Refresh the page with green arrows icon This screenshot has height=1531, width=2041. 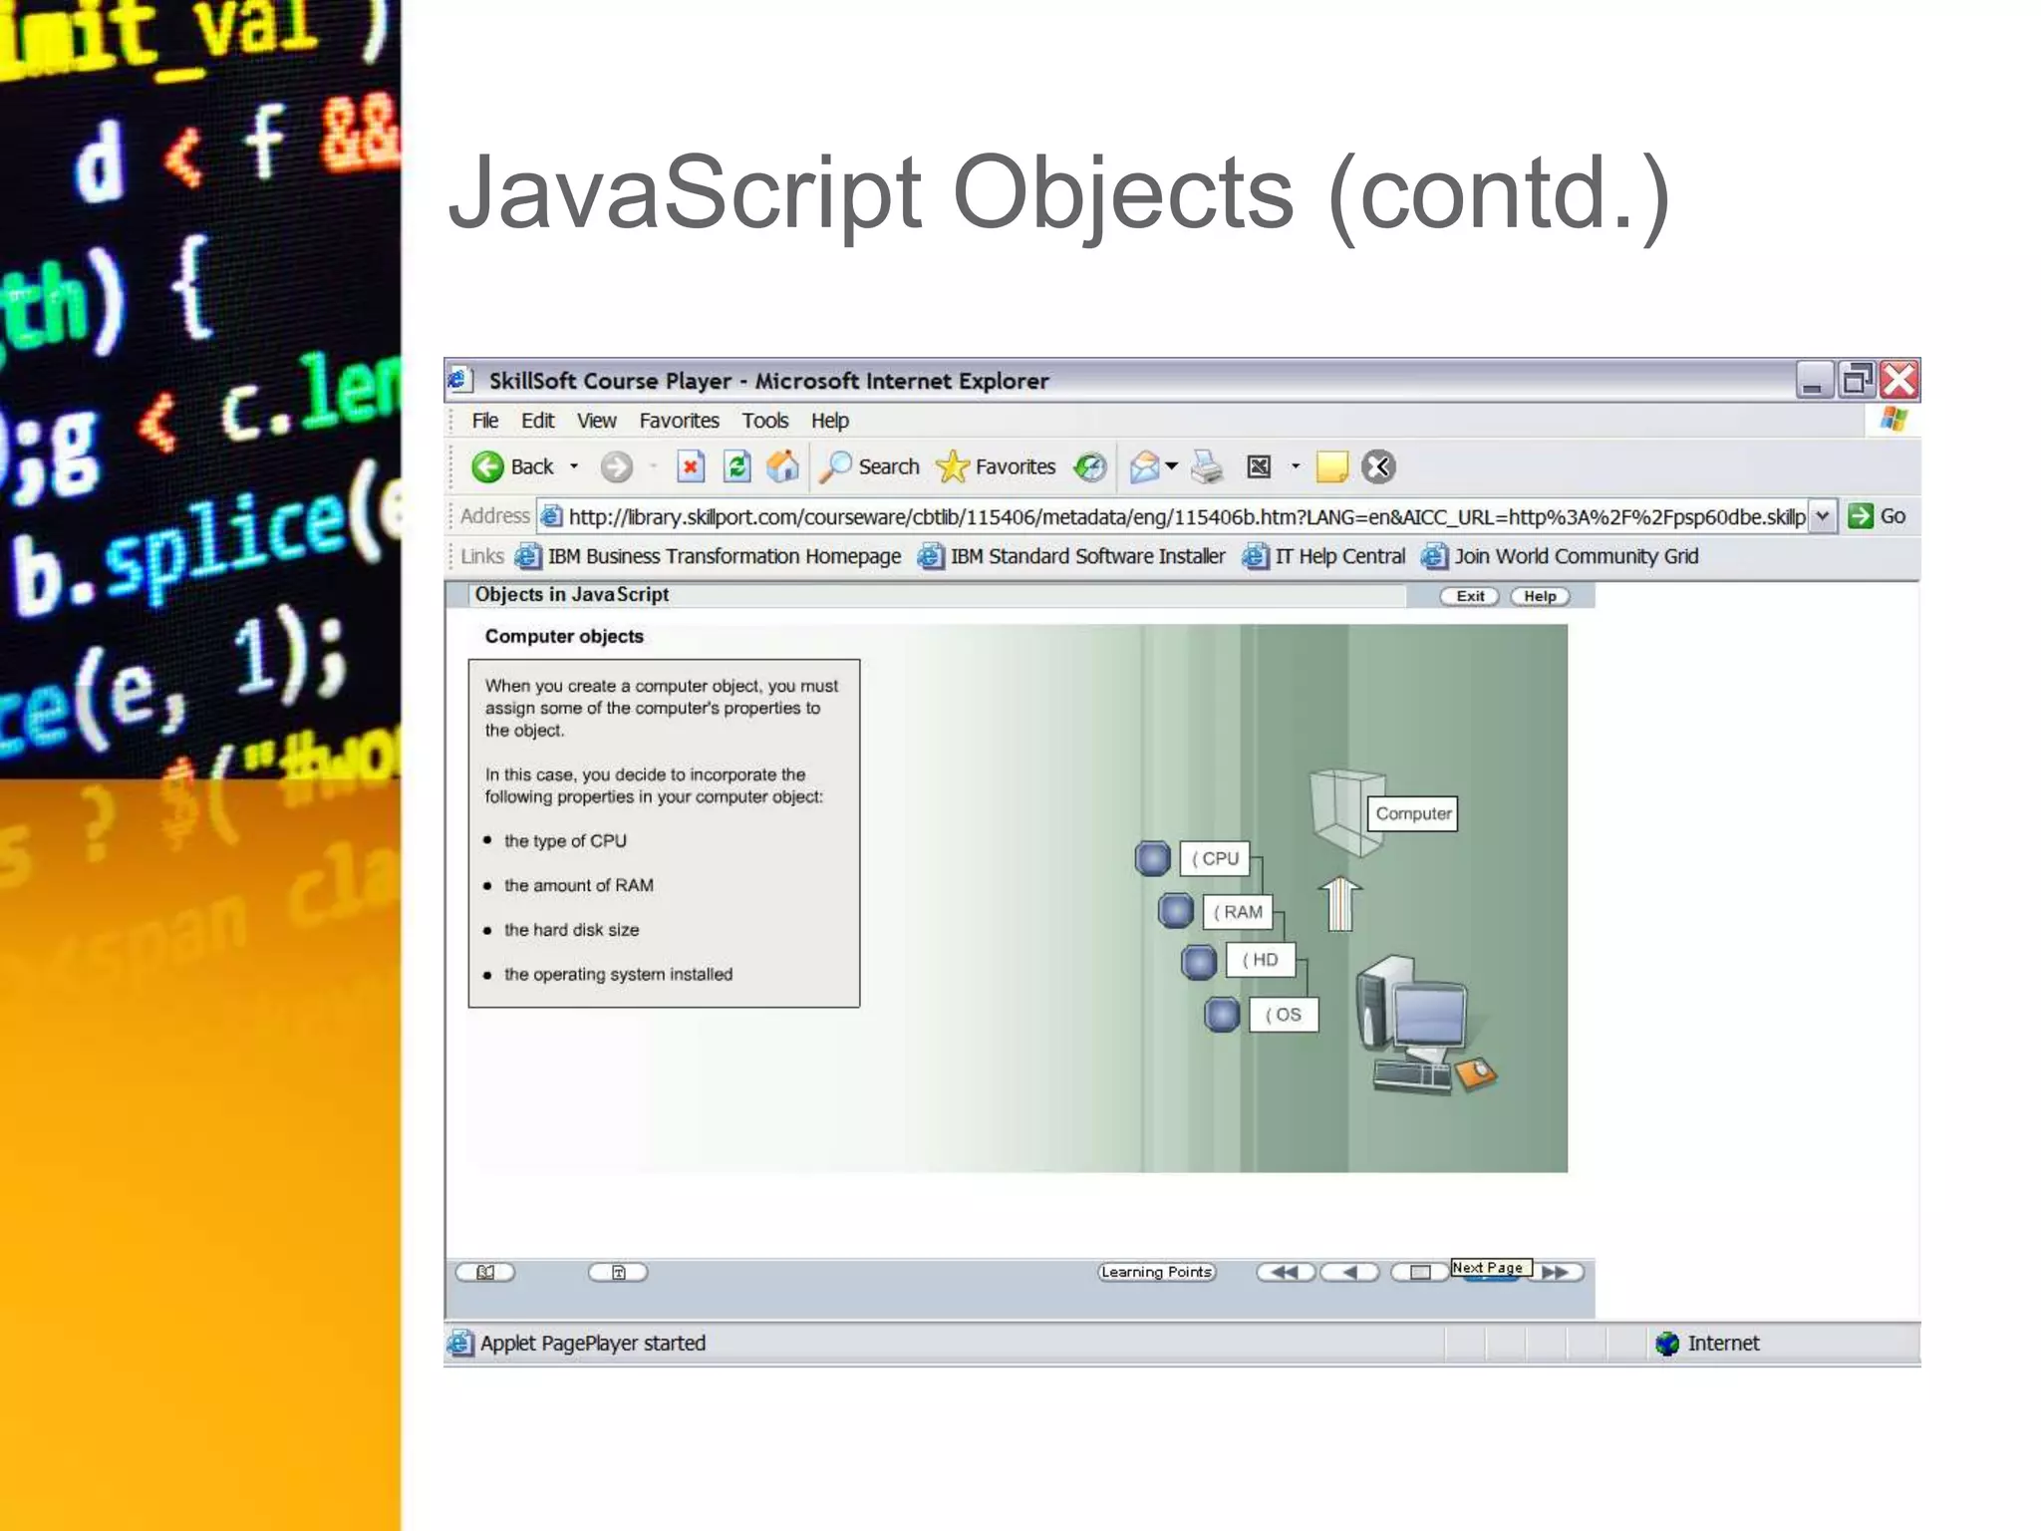point(737,466)
